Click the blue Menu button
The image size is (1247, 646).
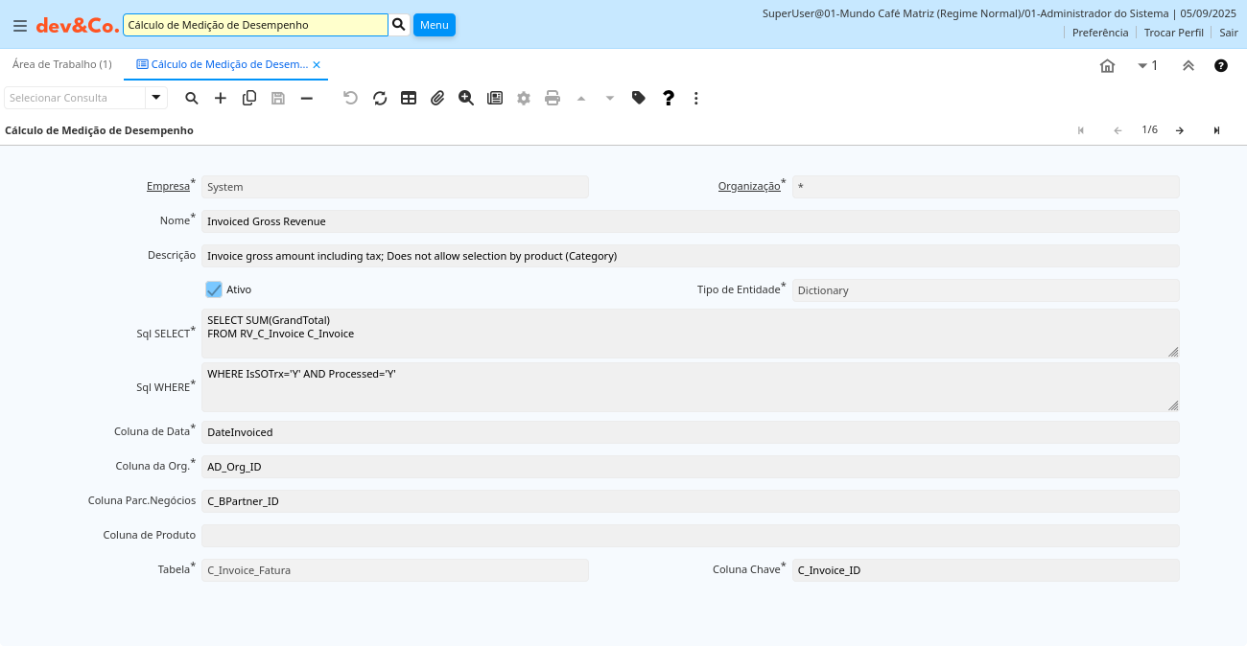tap(434, 25)
